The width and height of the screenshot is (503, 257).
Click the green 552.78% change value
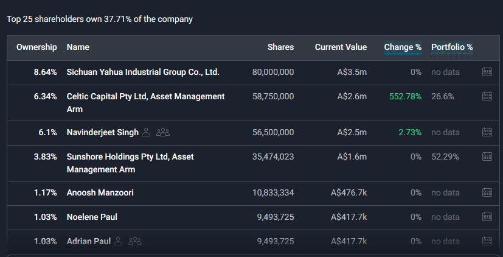pos(405,96)
